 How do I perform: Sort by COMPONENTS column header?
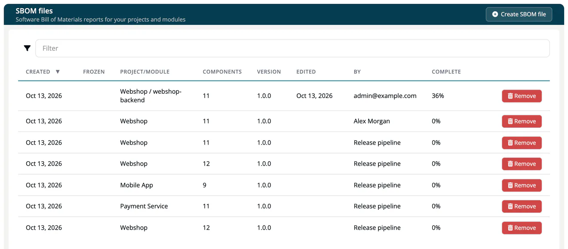click(222, 72)
